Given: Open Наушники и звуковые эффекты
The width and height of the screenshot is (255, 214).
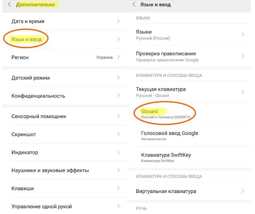Looking at the screenshot, I should click(50, 171).
